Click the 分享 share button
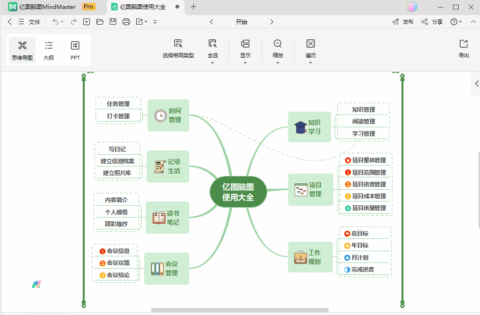Screen dimensions: 480x315 pos(432,22)
